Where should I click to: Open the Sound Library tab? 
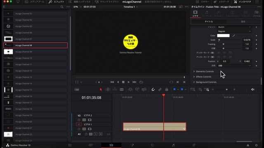coord(107,2)
